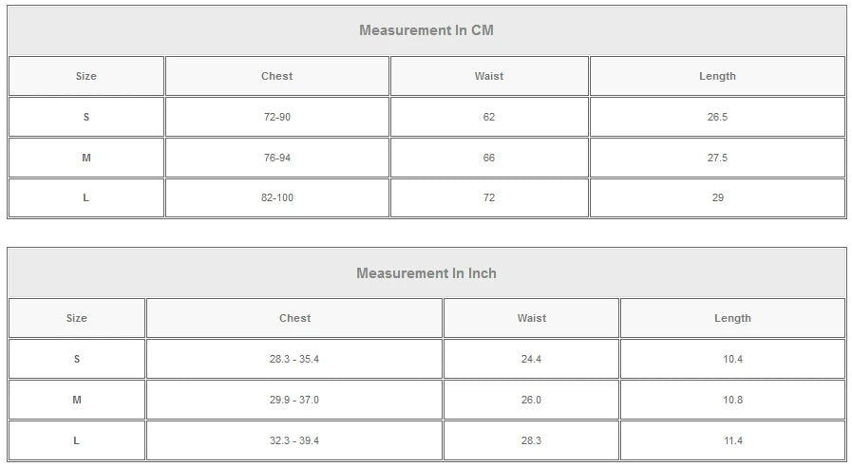Select the Chest column header in CM table
Screen dimensions: 852x467
pos(276,76)
